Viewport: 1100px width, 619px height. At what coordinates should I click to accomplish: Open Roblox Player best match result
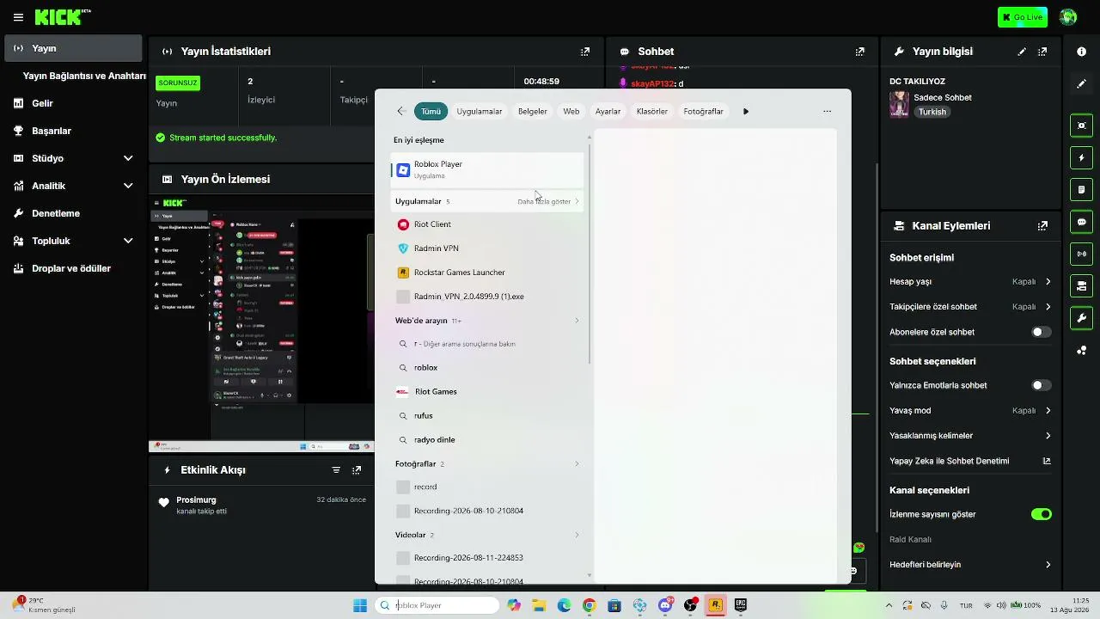click(486, 169)
